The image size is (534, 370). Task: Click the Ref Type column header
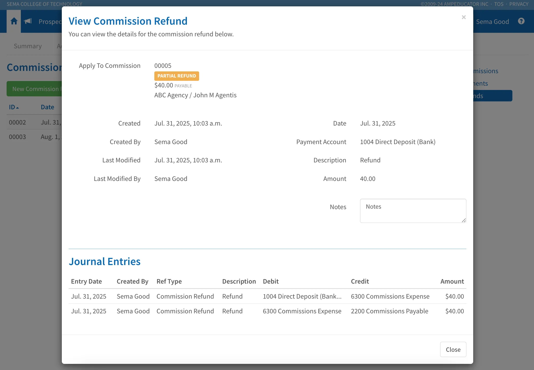click(x=169, y=281)
